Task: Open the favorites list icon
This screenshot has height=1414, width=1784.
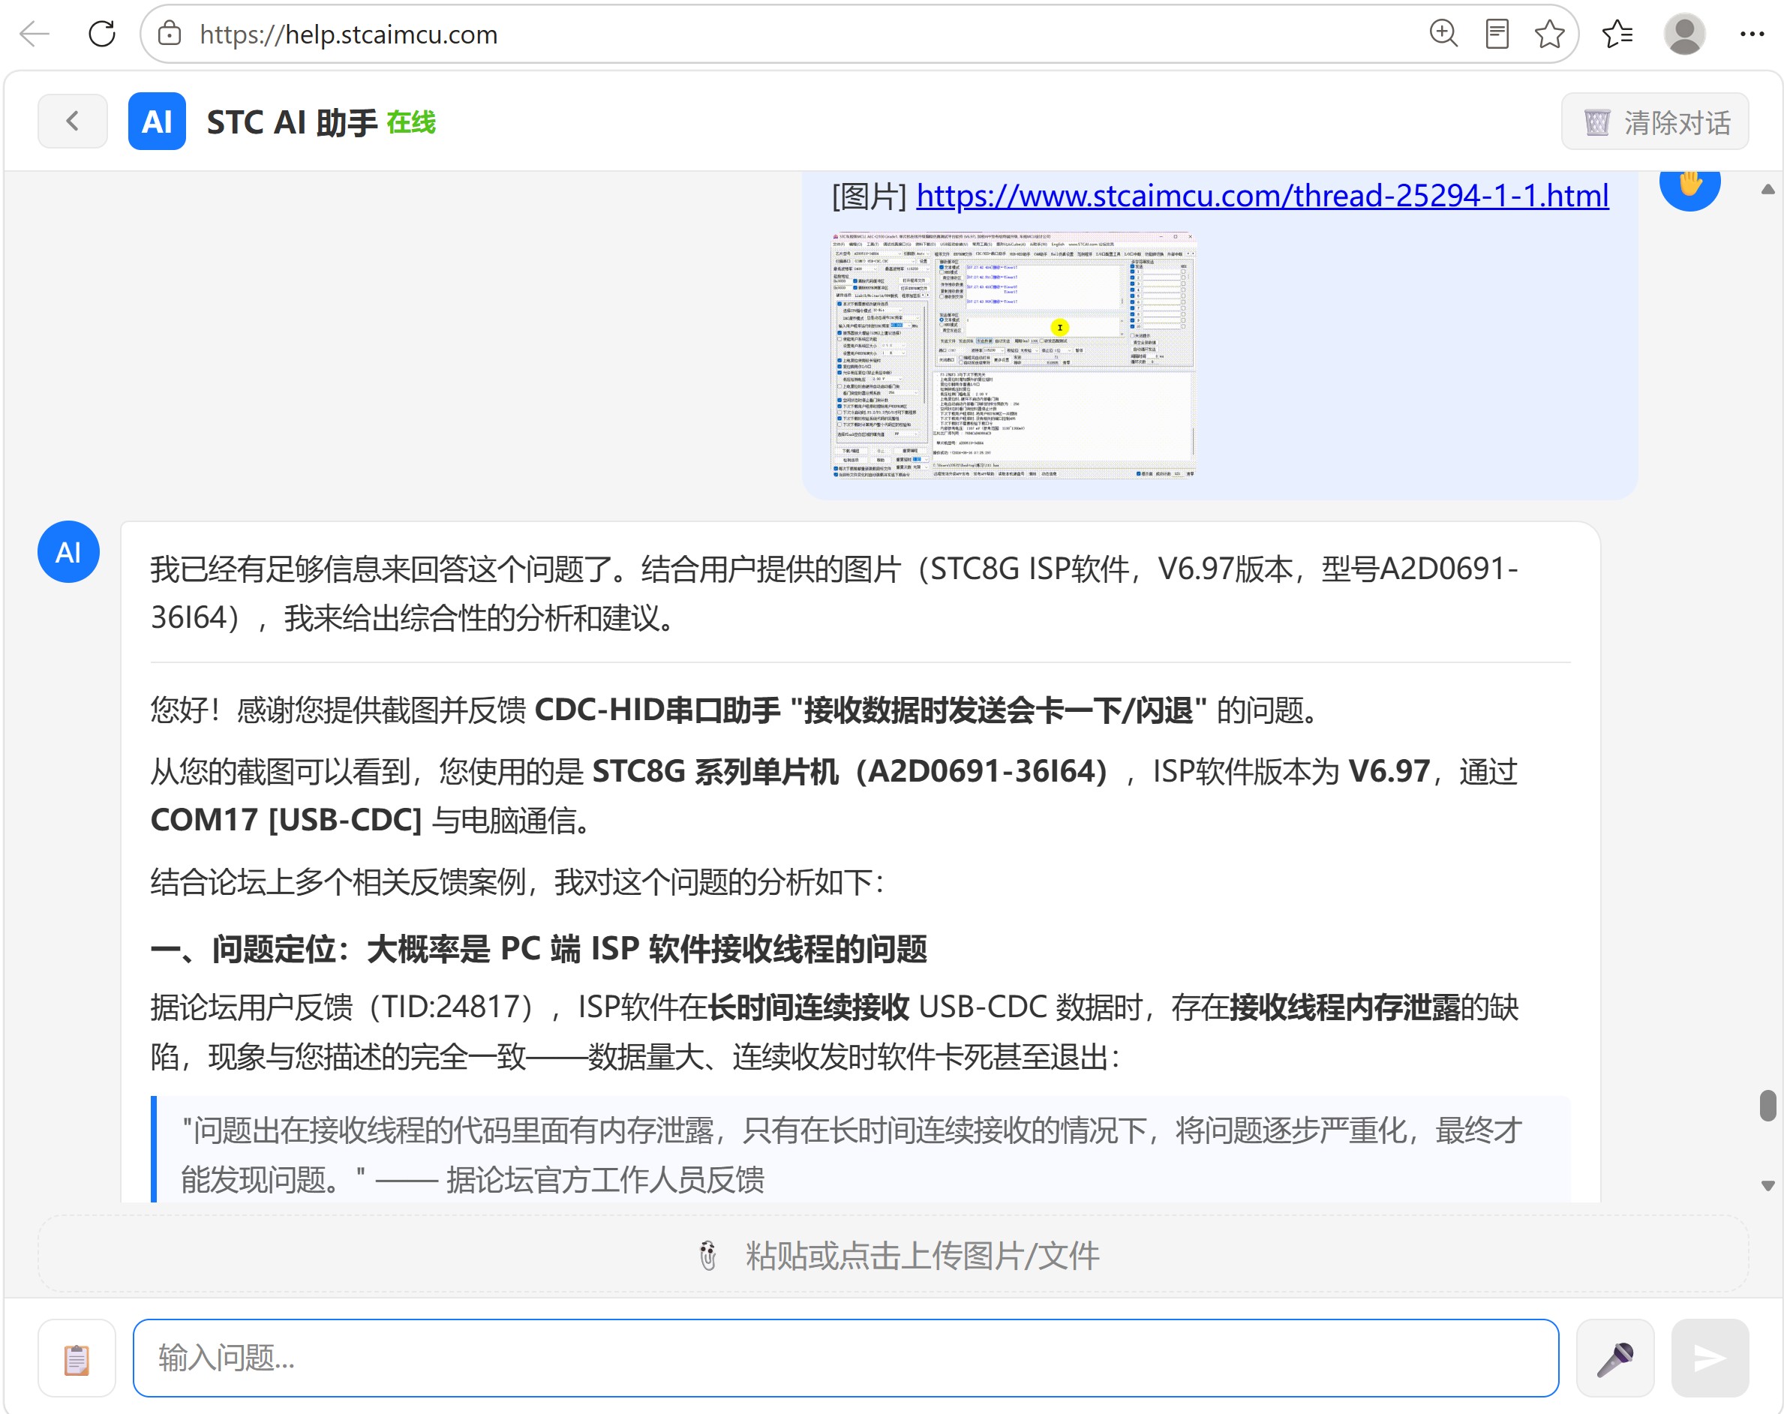Action: click(x=1617, y=34)
